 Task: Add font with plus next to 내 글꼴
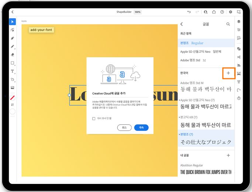(x=228, y=155)
